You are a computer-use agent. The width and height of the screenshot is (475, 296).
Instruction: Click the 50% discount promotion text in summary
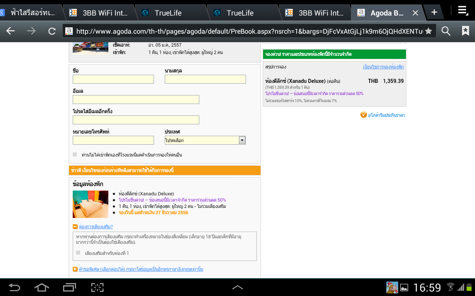point(314,94)
